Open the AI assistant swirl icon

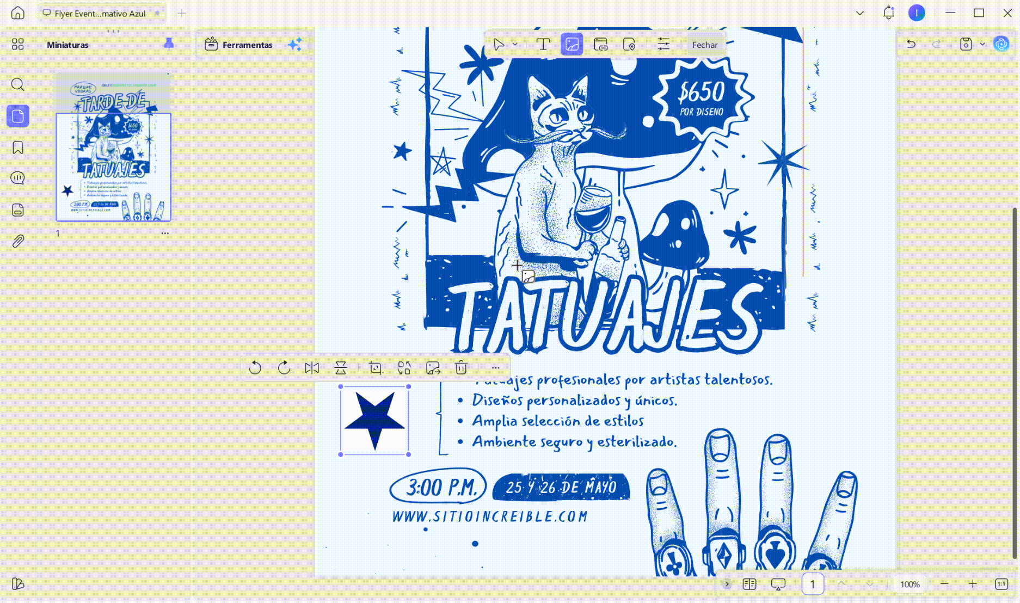[1001, 44]
